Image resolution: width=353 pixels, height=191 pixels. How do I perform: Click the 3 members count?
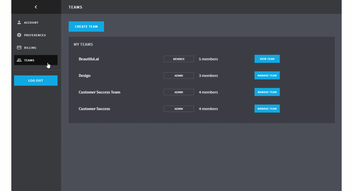pos(208,75)
